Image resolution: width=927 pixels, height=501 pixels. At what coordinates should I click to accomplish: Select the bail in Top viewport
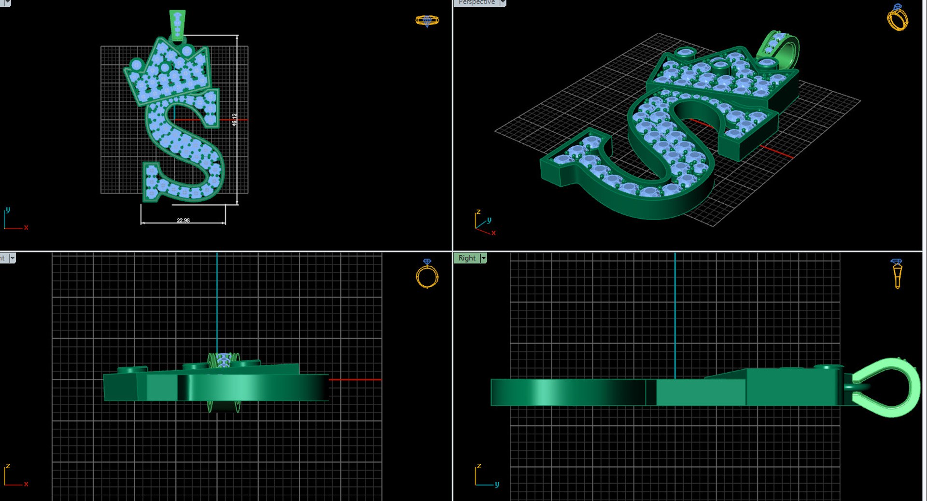coord(177,25)
